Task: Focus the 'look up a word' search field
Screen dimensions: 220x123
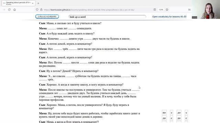Action: pyautogui.click(x=107, y=17)
